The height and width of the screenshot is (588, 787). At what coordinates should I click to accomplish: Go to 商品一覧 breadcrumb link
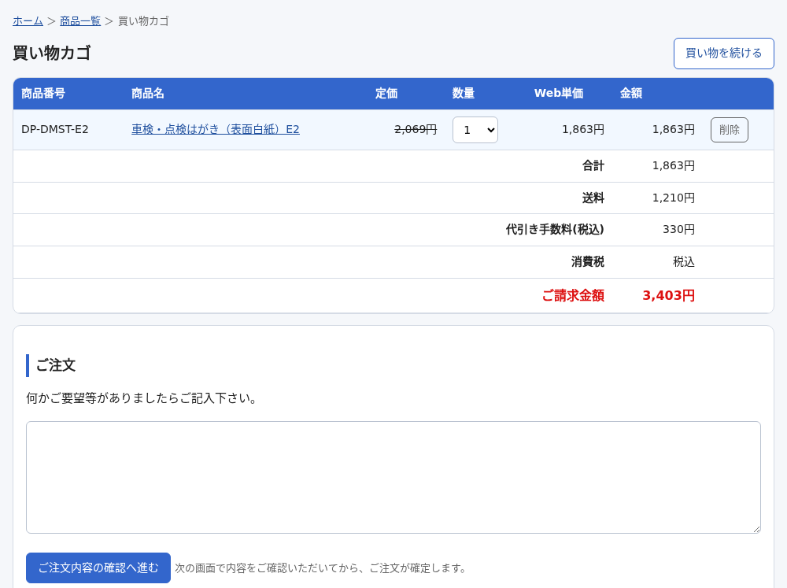(x=80, y=21)
